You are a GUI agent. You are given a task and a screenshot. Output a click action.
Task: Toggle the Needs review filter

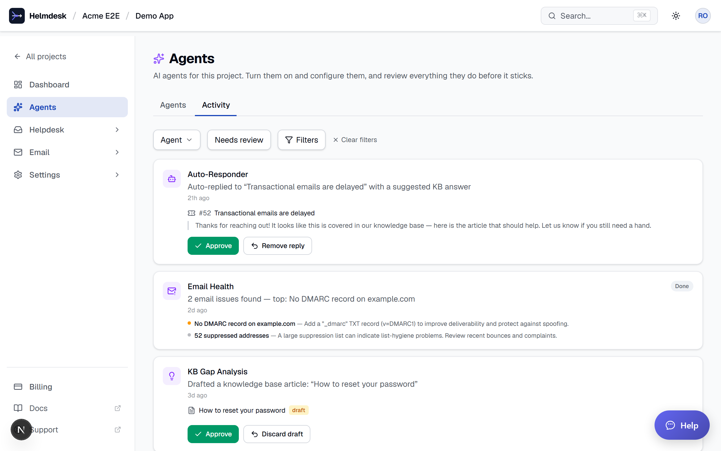coord(239,140)
